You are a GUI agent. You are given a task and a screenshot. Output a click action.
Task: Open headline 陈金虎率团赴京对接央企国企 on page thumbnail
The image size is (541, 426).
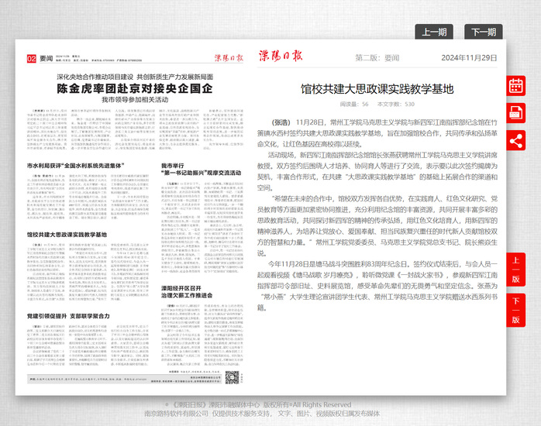pos(135,88)
